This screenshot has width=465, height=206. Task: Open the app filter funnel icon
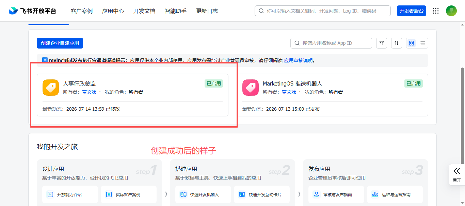[x=382, y=43]
